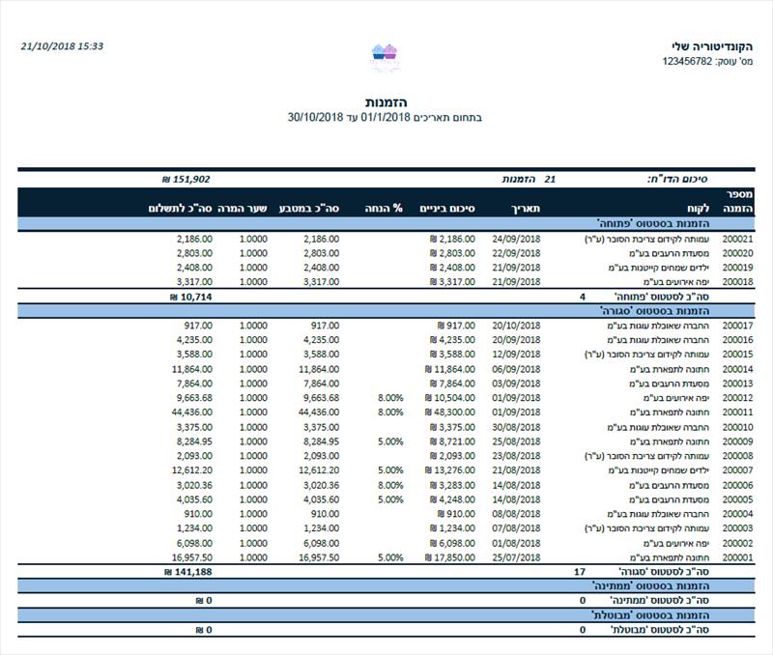Select order number 200021
Image resolution: width=773 pixels, height=655 pixels.
pos(737,239)
